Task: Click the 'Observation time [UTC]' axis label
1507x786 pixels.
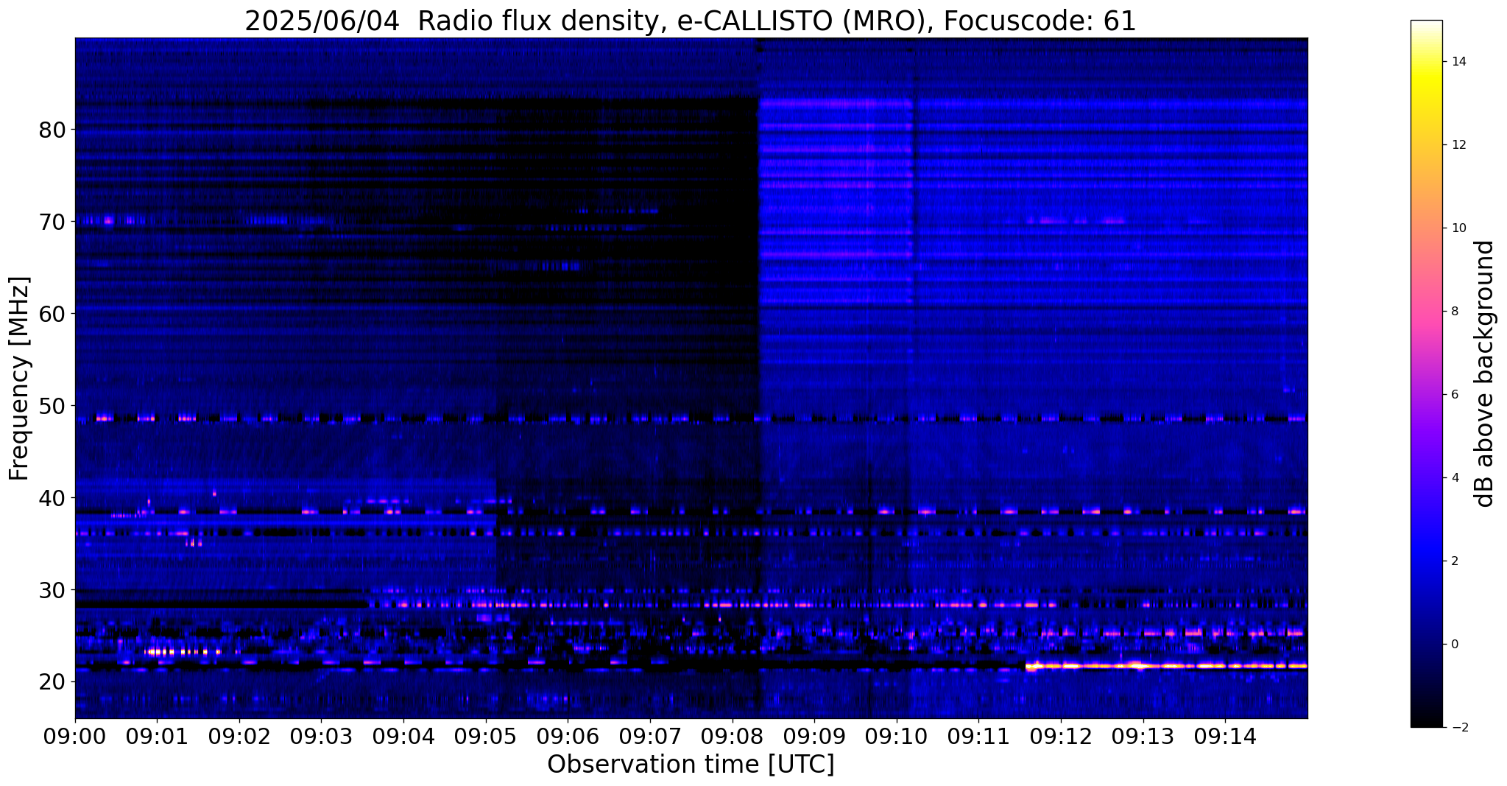Action: (691, 765)
